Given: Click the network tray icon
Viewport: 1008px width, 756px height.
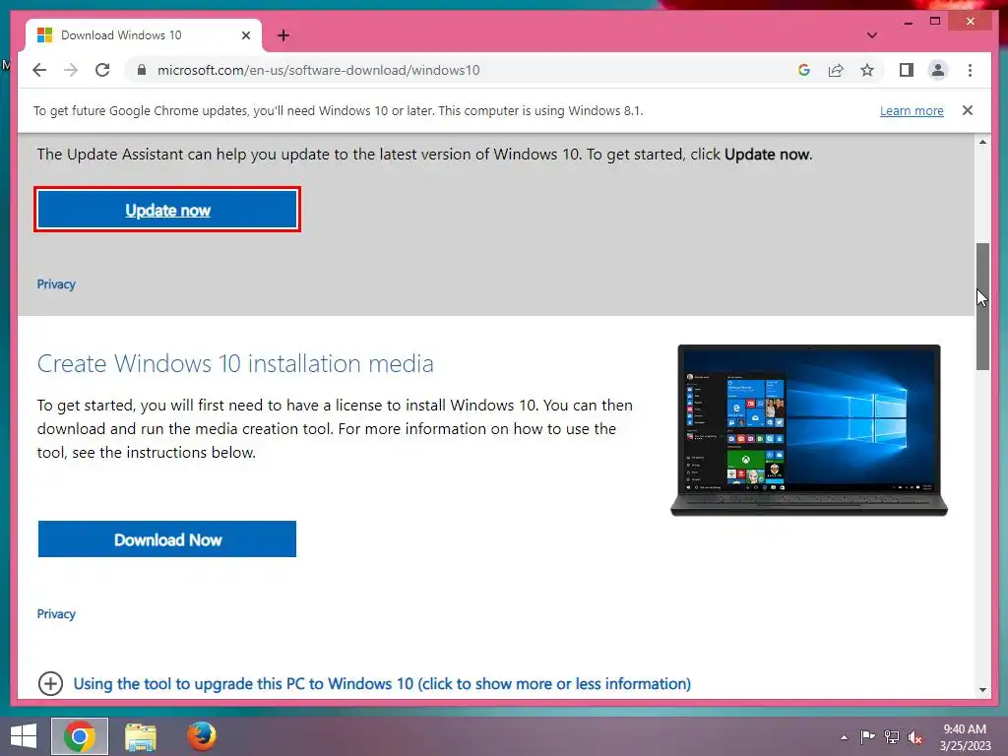Looking at the screenshot, I should 892,736.
